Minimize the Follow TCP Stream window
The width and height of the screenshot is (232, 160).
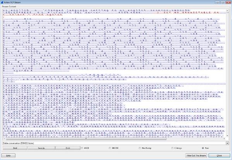pyautogui.click(x=217, y=2)
